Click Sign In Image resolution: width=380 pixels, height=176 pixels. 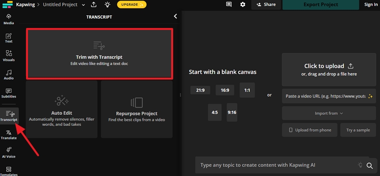[371, 5]
